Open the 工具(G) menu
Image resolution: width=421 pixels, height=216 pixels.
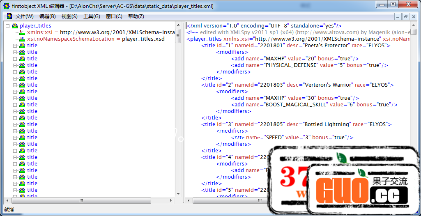point(91,16)
